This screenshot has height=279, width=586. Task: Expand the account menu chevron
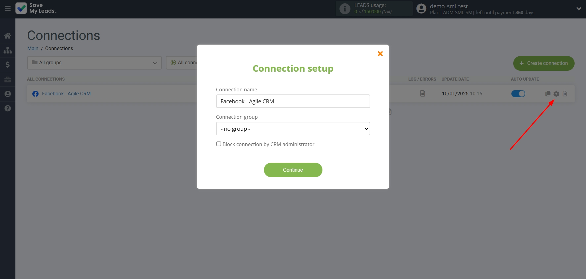tap(579, 9)
